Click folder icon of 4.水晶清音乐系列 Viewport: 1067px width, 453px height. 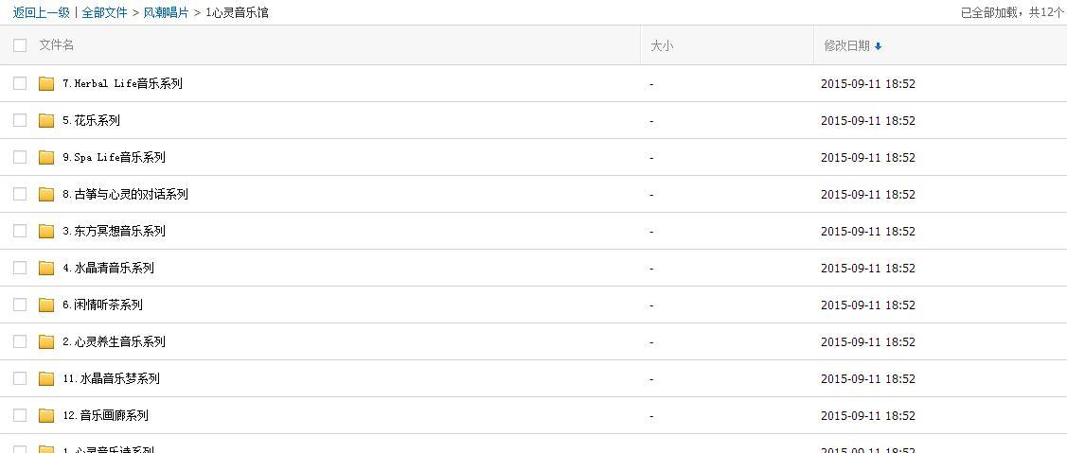[x=46, y=268]
